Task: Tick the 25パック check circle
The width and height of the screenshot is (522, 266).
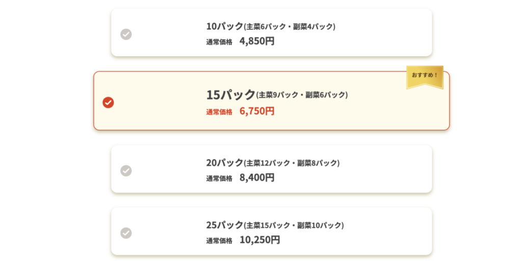Action: (126, 233)
